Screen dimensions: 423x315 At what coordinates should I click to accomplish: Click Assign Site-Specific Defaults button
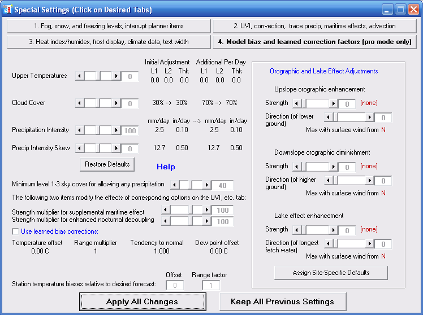tap(331, 273)
